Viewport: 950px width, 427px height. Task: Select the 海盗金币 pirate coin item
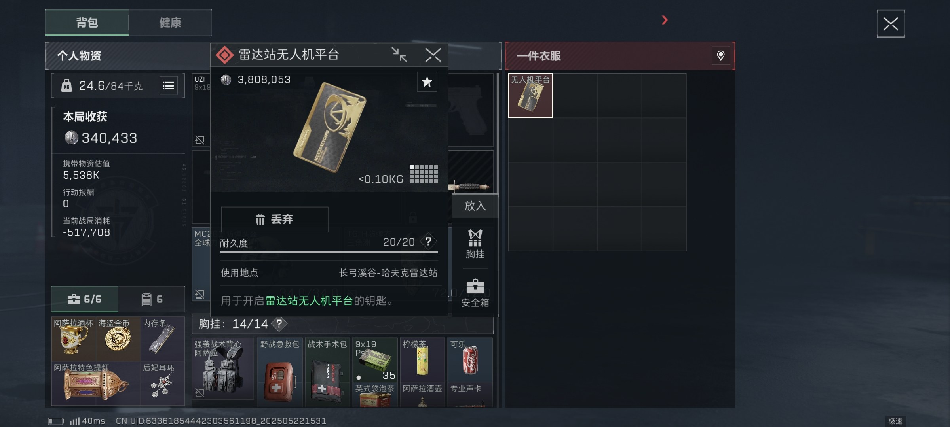pyautogui.click(x=118, y=339)
